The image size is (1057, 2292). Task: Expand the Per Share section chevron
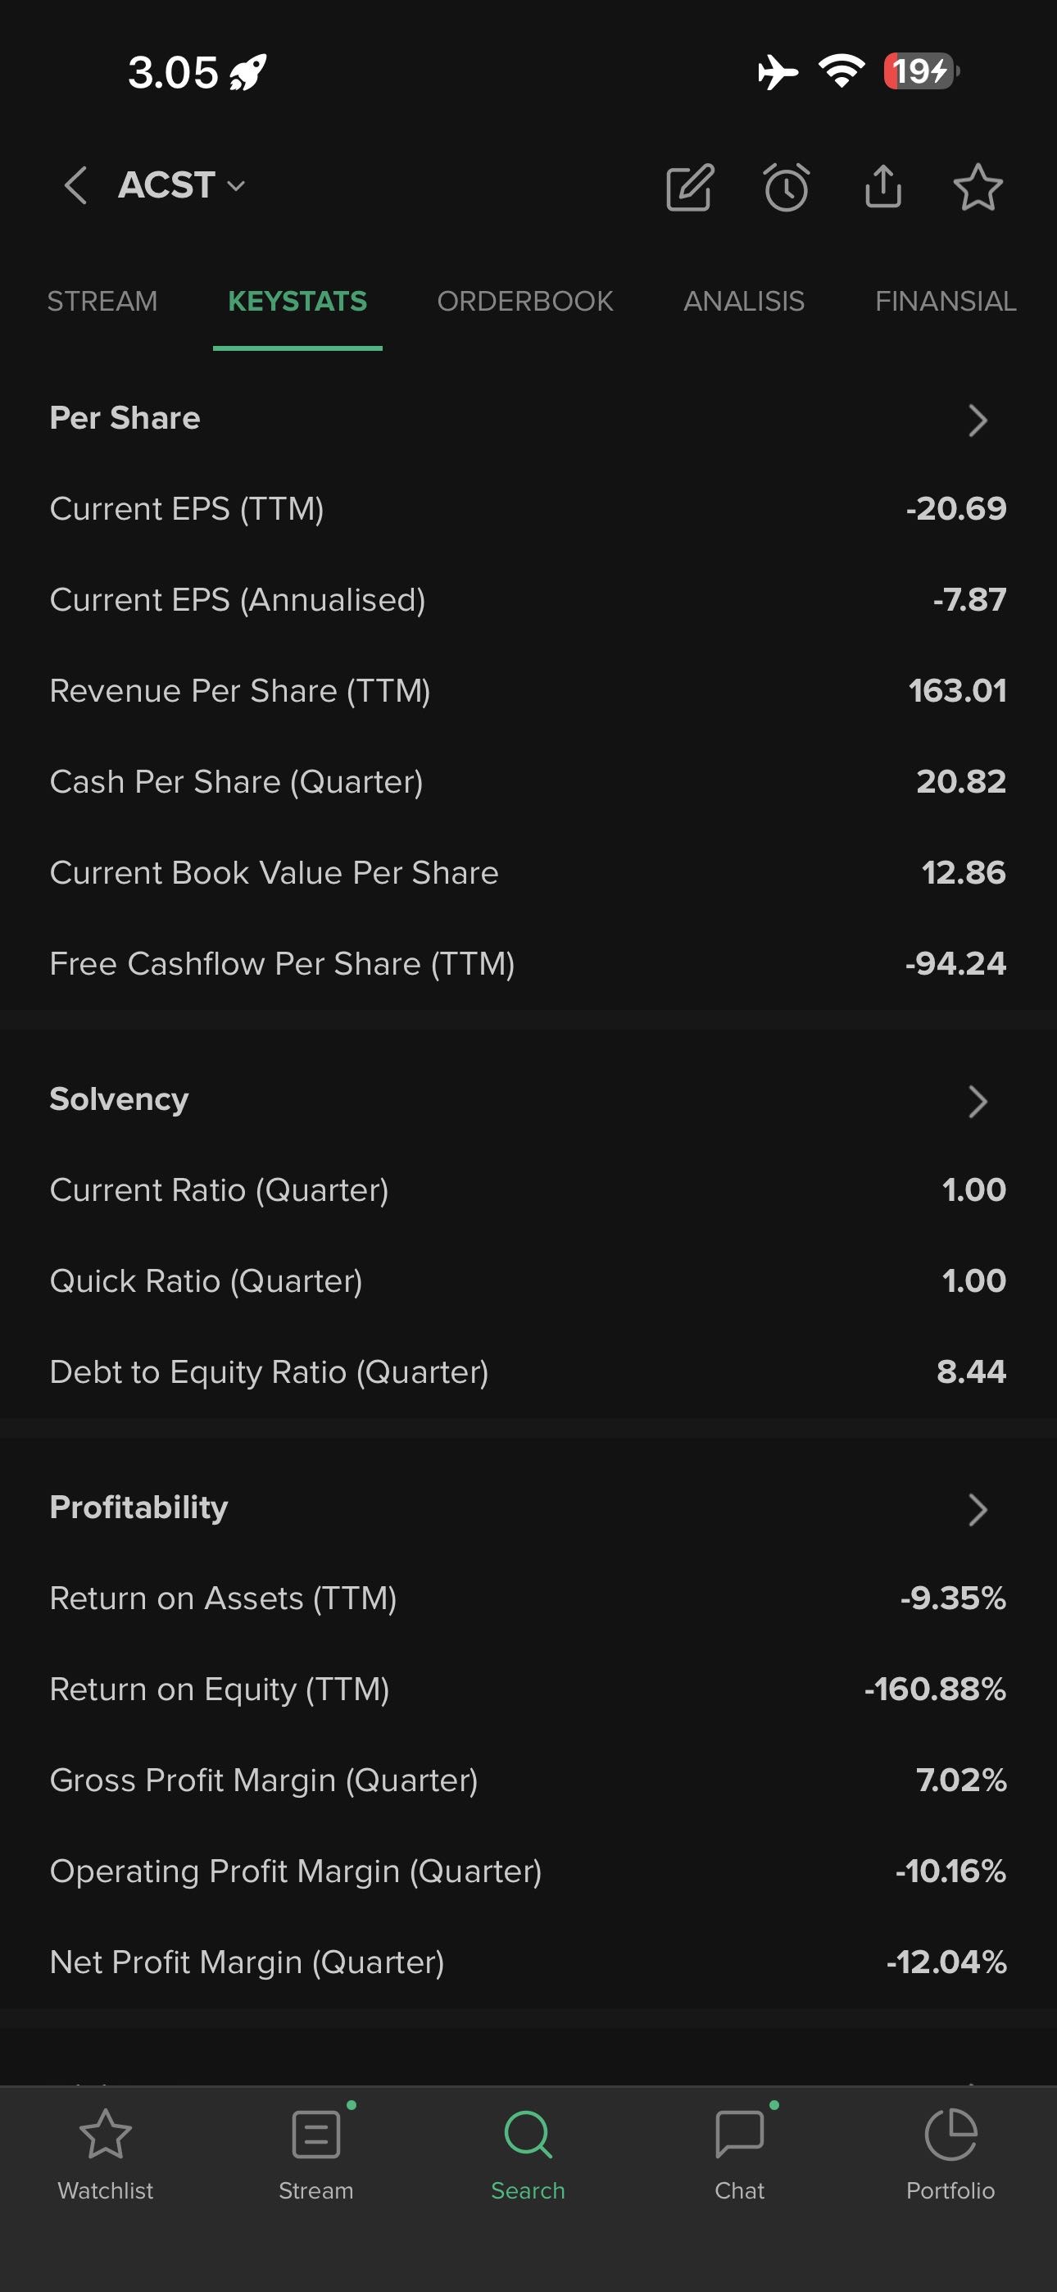coord(978,420)
